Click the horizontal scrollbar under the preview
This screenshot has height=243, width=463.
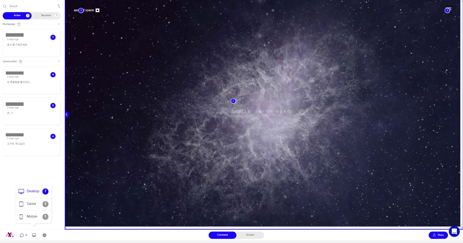click(x=263, y=228)
